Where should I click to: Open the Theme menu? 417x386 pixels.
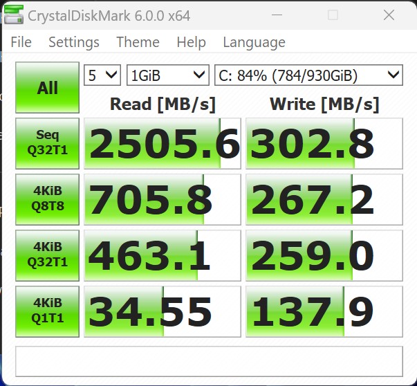click(138, 42)
